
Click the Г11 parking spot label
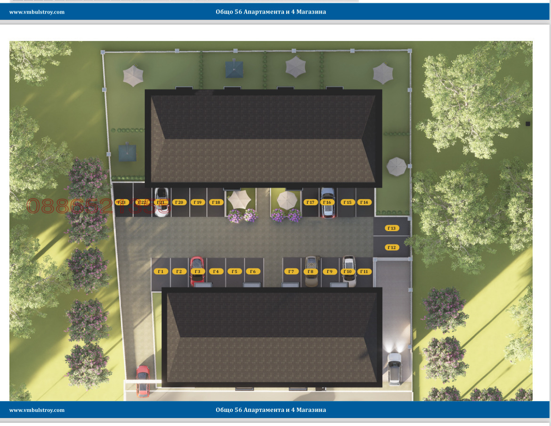click(364, 272)
